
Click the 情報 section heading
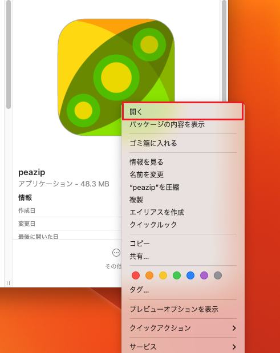[25, 198]
